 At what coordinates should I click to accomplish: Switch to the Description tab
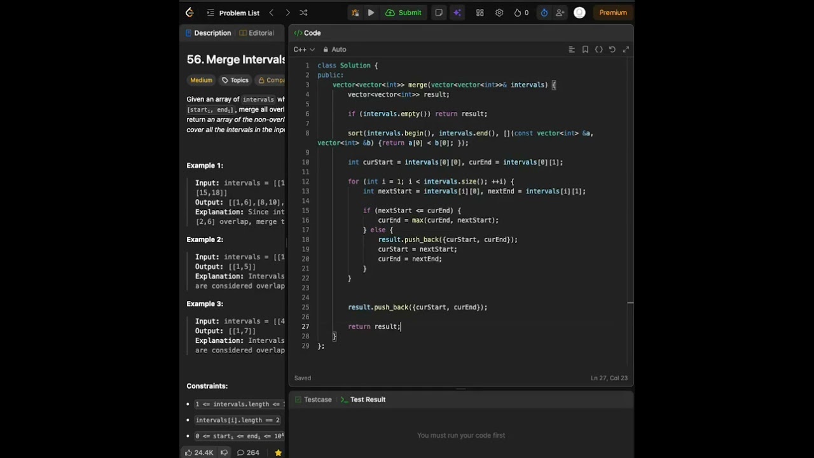coord(208,33)
